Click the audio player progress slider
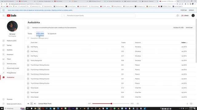This screenshot has height=110, width=197. (x=111, y=104)
